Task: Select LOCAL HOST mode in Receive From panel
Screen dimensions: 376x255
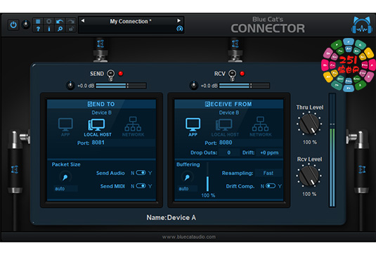Action: click(225, 128)
